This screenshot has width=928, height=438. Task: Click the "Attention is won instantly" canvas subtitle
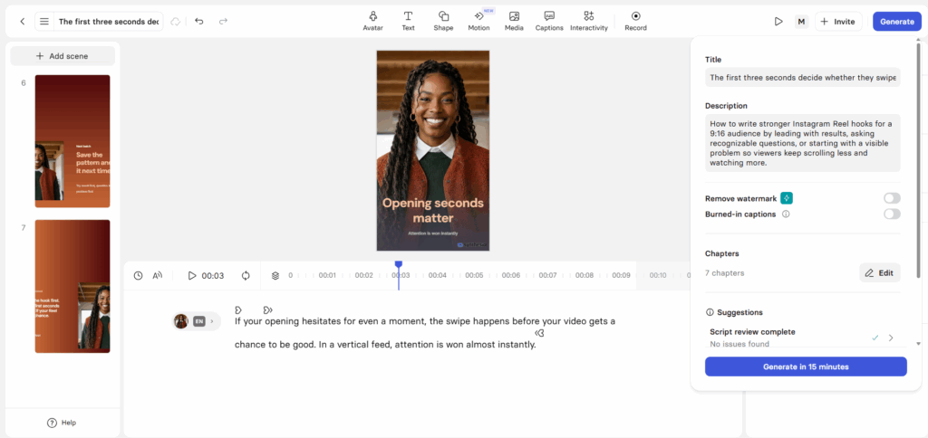pos(432,233)
